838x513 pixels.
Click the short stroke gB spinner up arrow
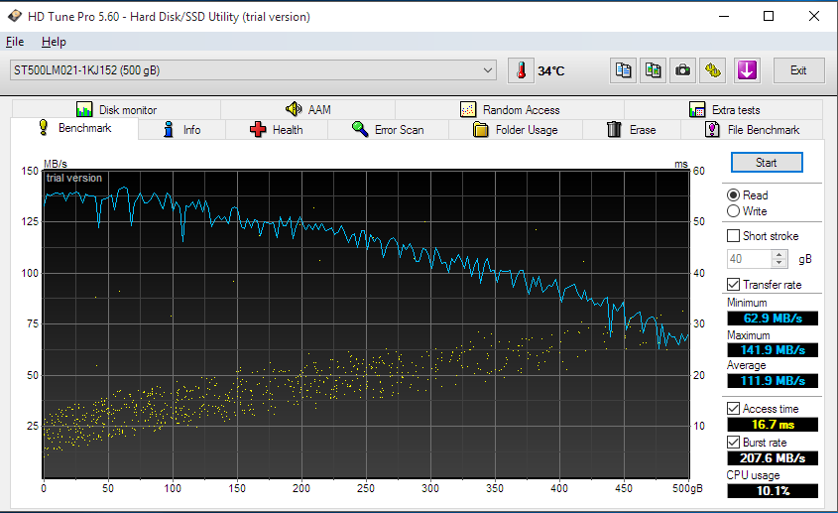779,254
